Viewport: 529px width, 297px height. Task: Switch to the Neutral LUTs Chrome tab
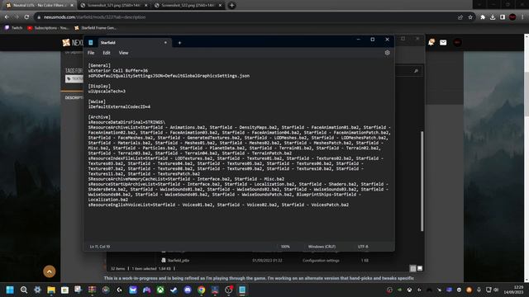click(39, 6)
